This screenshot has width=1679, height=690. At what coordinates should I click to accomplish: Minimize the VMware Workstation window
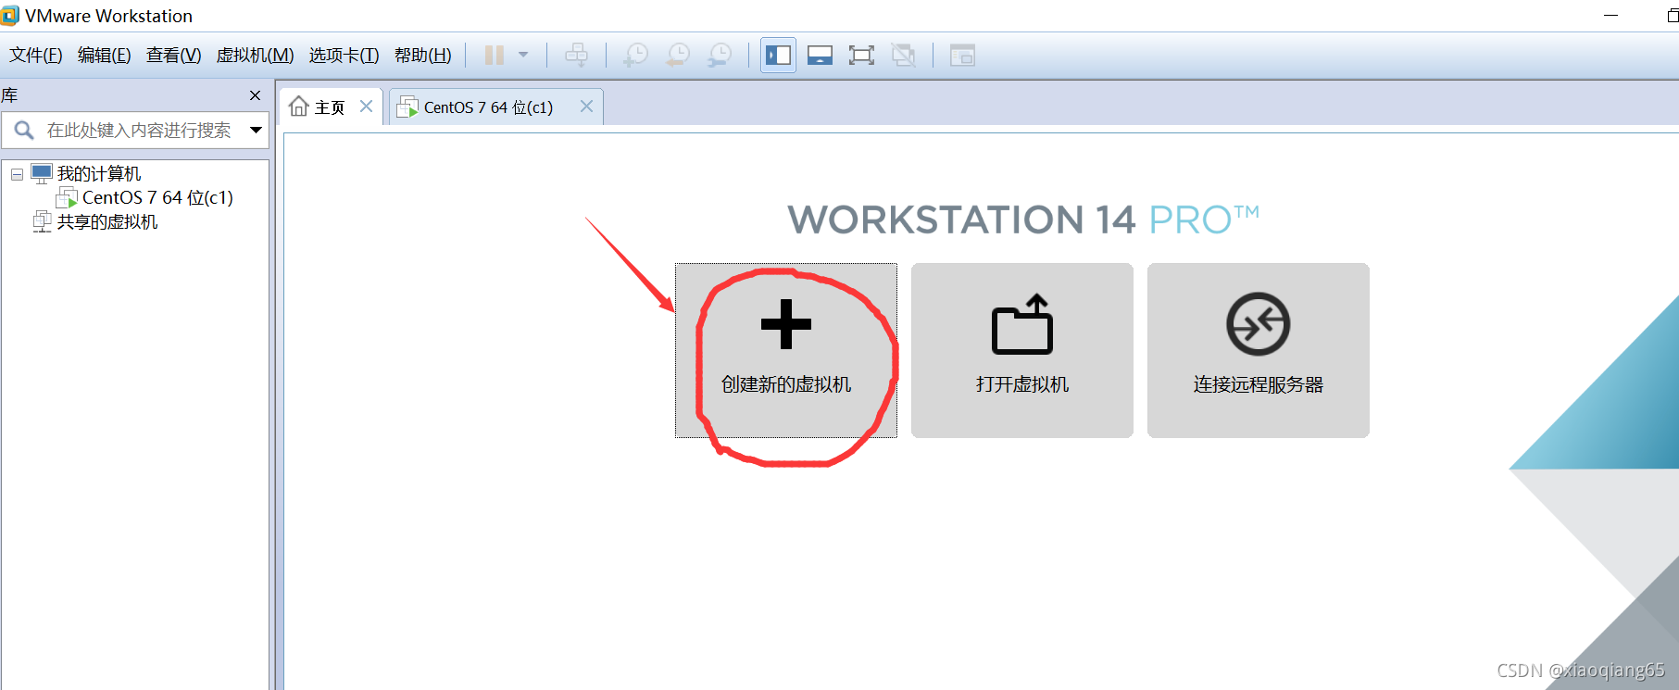pos(1610,16)
